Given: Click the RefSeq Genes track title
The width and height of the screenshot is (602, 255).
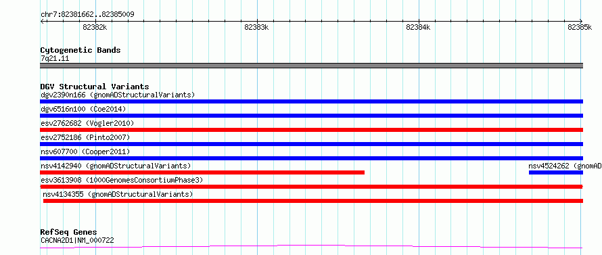Looking at the screenshot, I should (69, 233).
